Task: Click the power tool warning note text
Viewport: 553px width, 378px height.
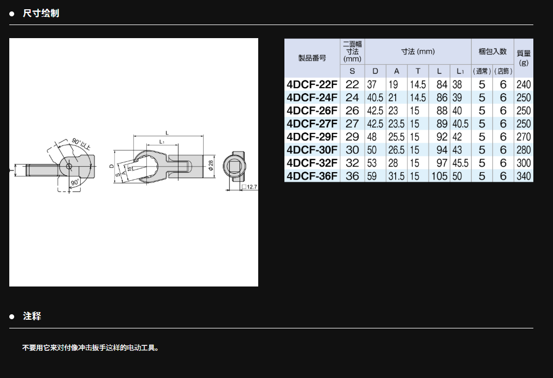Action: [91, 347]
